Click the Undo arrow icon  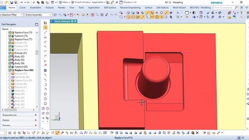(21, 3)
